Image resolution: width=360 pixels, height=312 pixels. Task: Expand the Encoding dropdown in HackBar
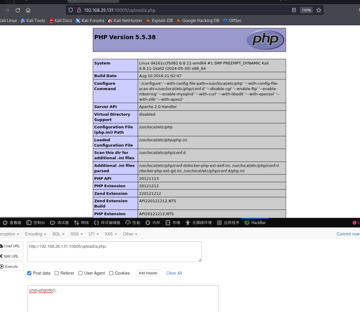36,234
